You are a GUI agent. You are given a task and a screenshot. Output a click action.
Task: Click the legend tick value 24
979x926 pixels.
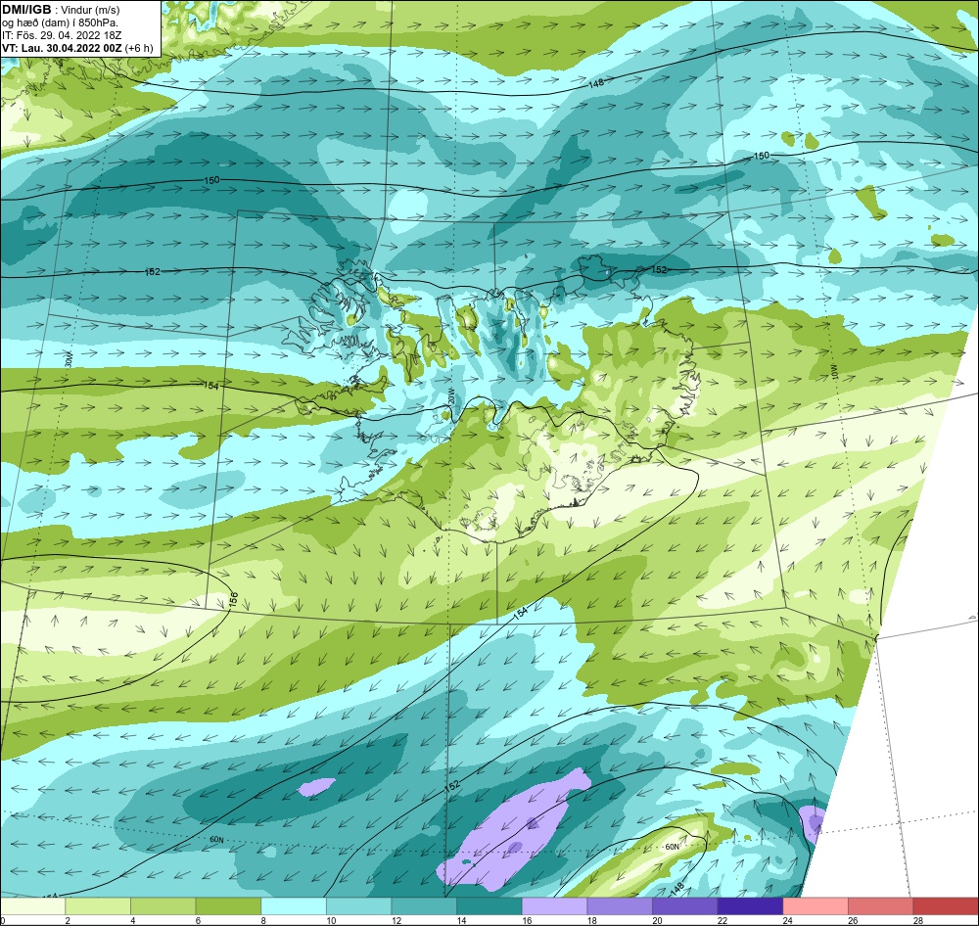tap(787, 920)
